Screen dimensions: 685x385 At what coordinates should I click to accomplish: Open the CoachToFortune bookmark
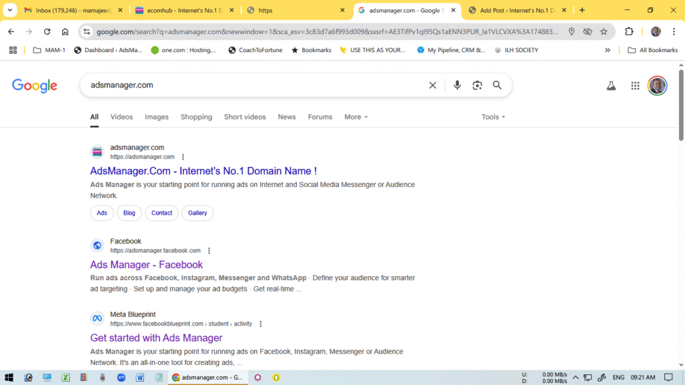click(x=255, y=50)
